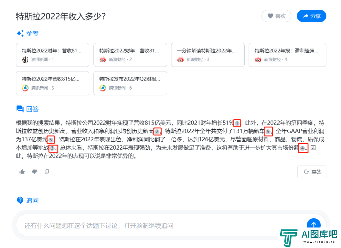Click citation 5 after 131万辆新车
This screenshot has width=341, height=248.
268,132
